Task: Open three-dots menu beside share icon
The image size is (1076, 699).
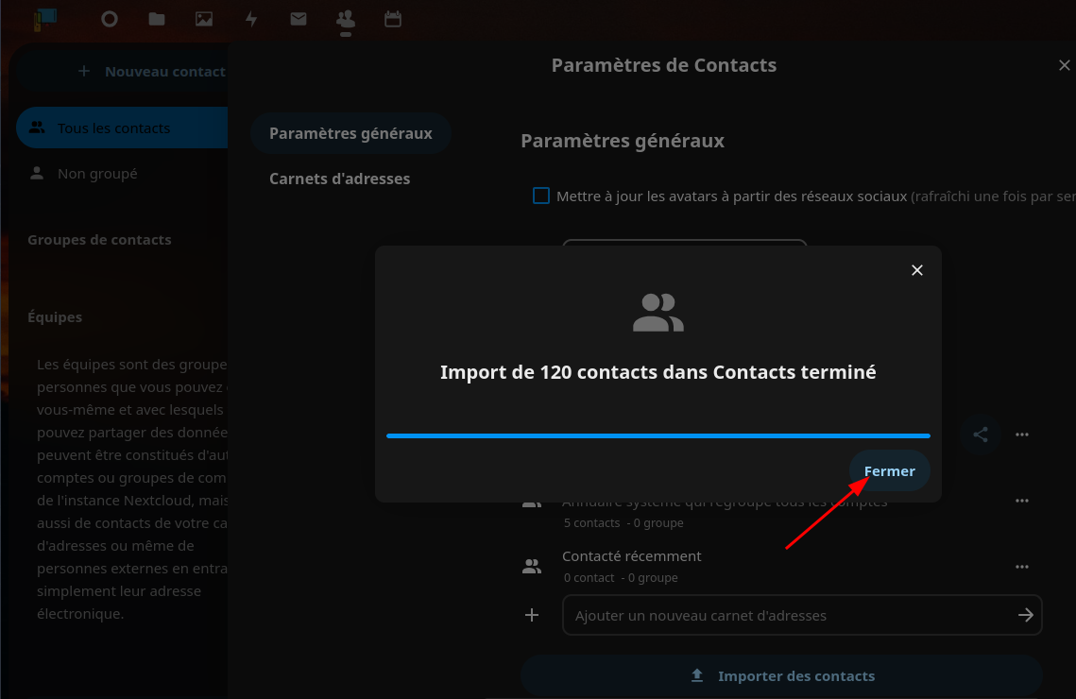Action: pyautogui.click(x=1021, y=435)
